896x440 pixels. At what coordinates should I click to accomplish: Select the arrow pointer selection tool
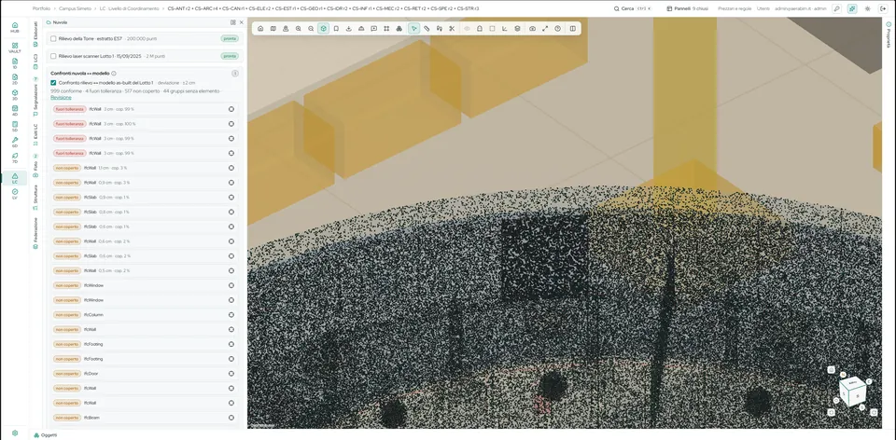[413, 29]
